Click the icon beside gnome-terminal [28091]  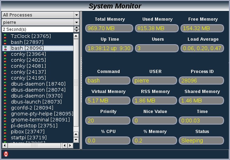pos(5,120)
